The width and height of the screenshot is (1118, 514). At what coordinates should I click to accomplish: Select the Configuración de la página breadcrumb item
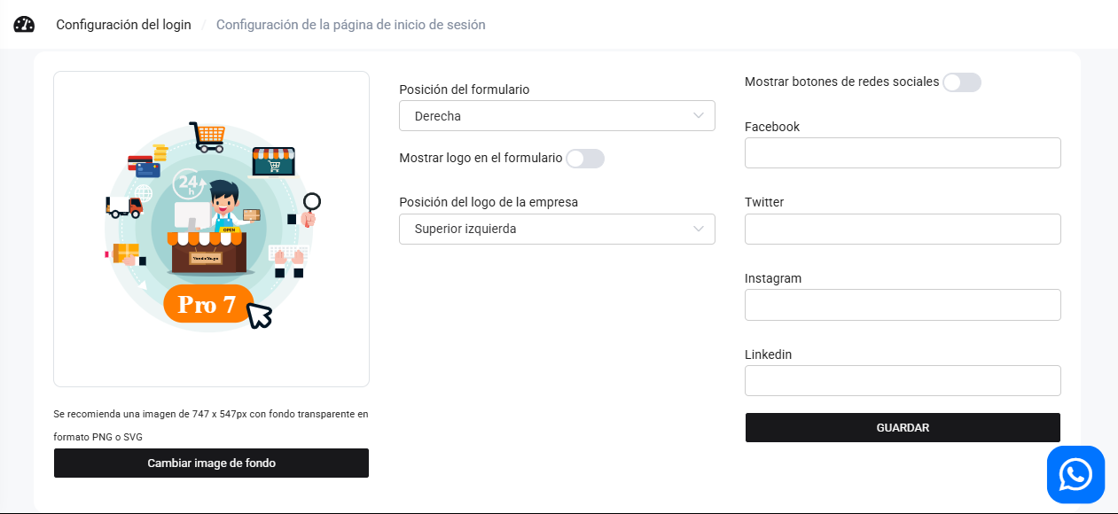point(350,25)
